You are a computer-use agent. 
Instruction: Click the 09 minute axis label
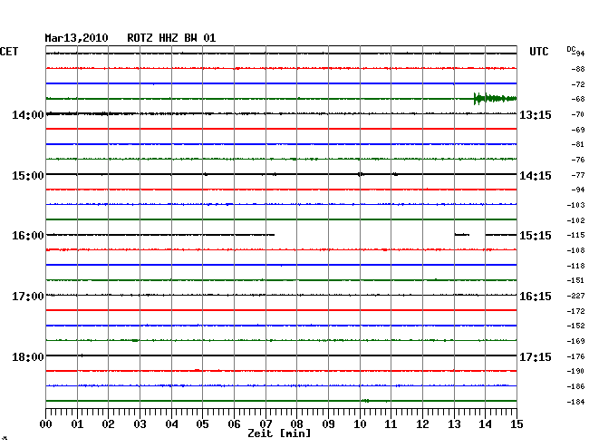point(328,424)
